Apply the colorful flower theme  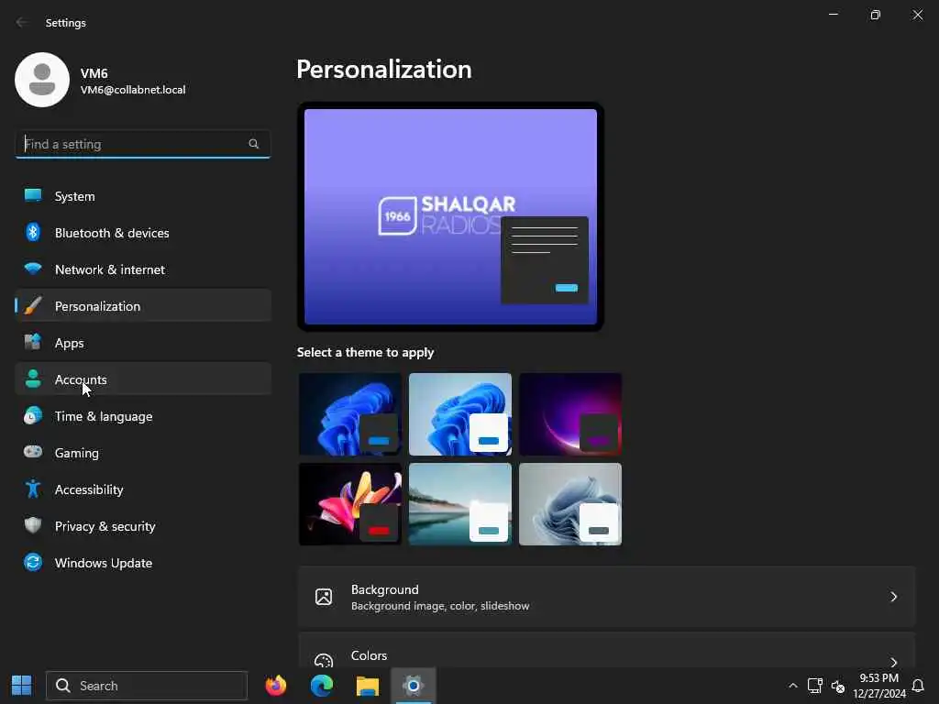tap(349, 504)
